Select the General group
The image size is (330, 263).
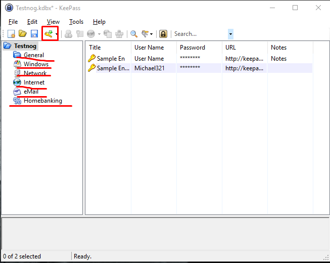[34, 55]
